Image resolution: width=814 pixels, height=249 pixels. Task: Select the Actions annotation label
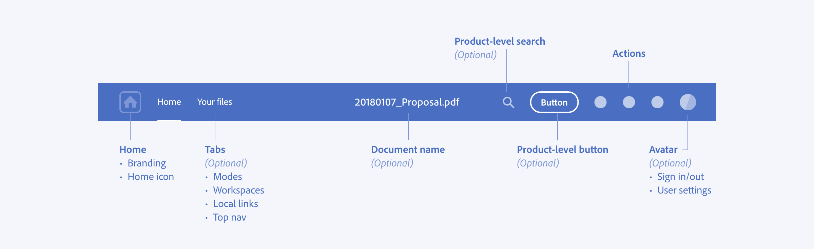[629, 53]
